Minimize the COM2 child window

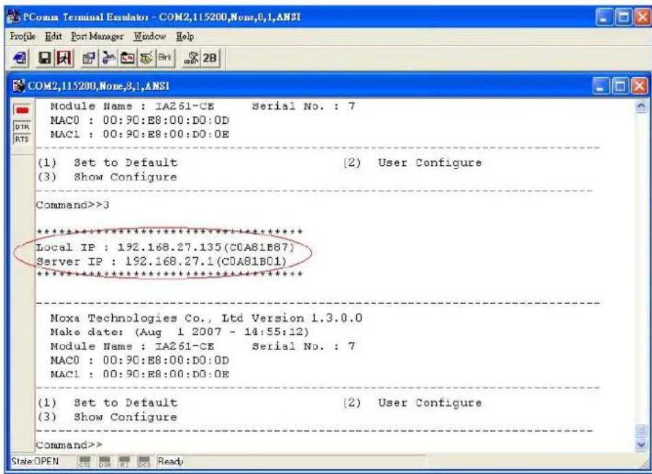[600, 87]
